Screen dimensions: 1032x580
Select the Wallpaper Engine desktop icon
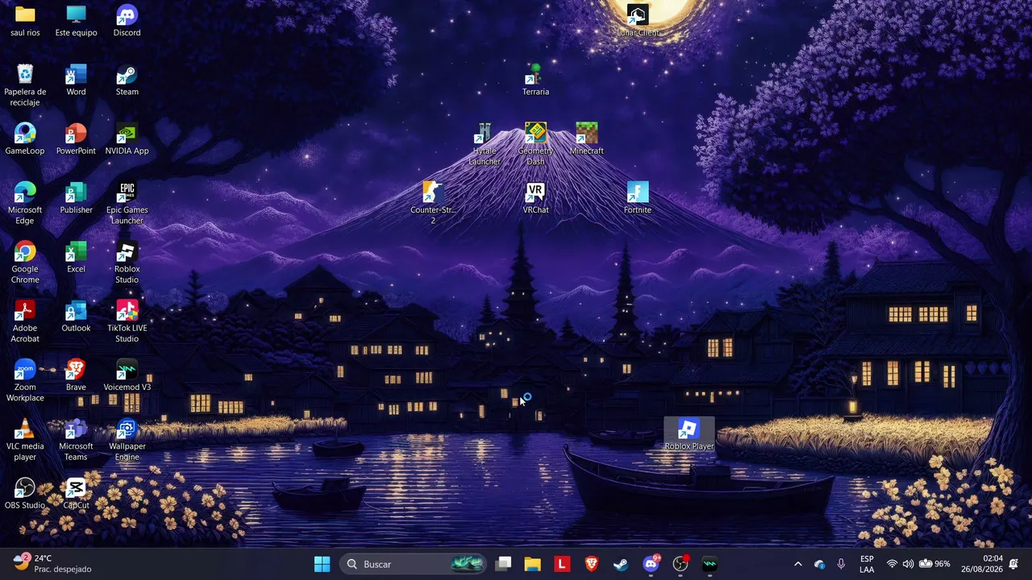127,439
